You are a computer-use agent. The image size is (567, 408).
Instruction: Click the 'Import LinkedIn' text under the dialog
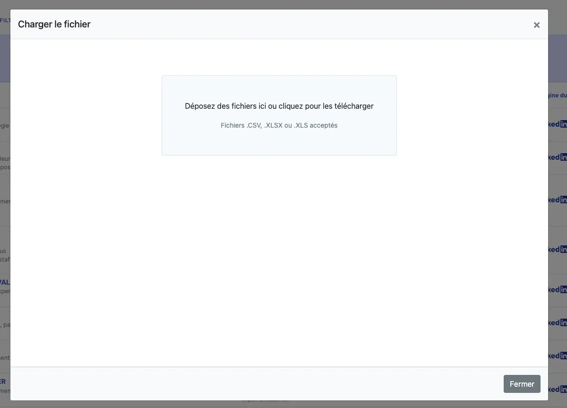[x=265, y=401]
